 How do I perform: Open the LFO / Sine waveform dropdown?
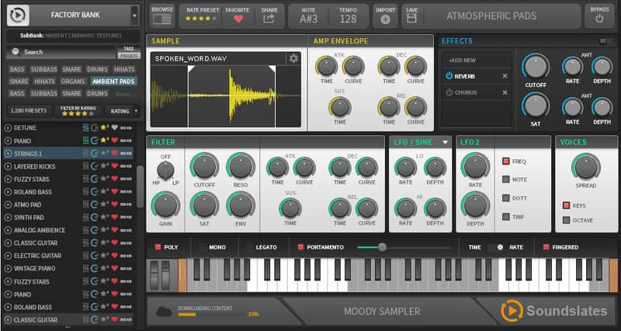pyautogui.click(x=445, y=142)
